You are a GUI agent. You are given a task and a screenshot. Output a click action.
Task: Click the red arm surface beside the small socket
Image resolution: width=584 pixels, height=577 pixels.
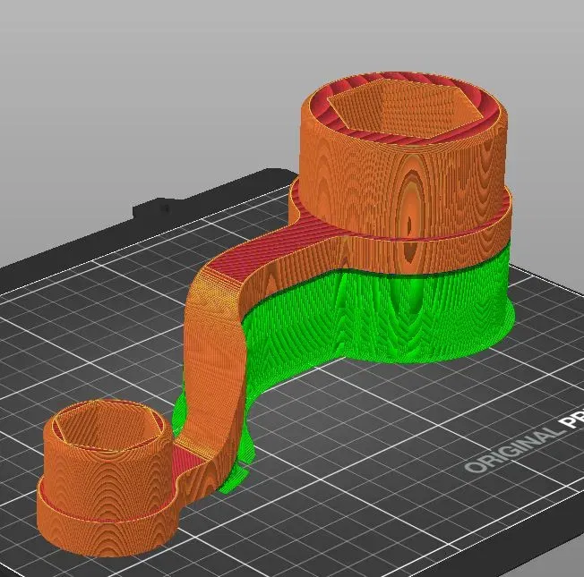coord(186,462)
